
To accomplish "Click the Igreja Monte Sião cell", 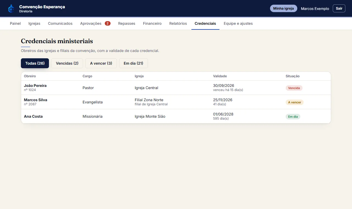I will [150, 116].
